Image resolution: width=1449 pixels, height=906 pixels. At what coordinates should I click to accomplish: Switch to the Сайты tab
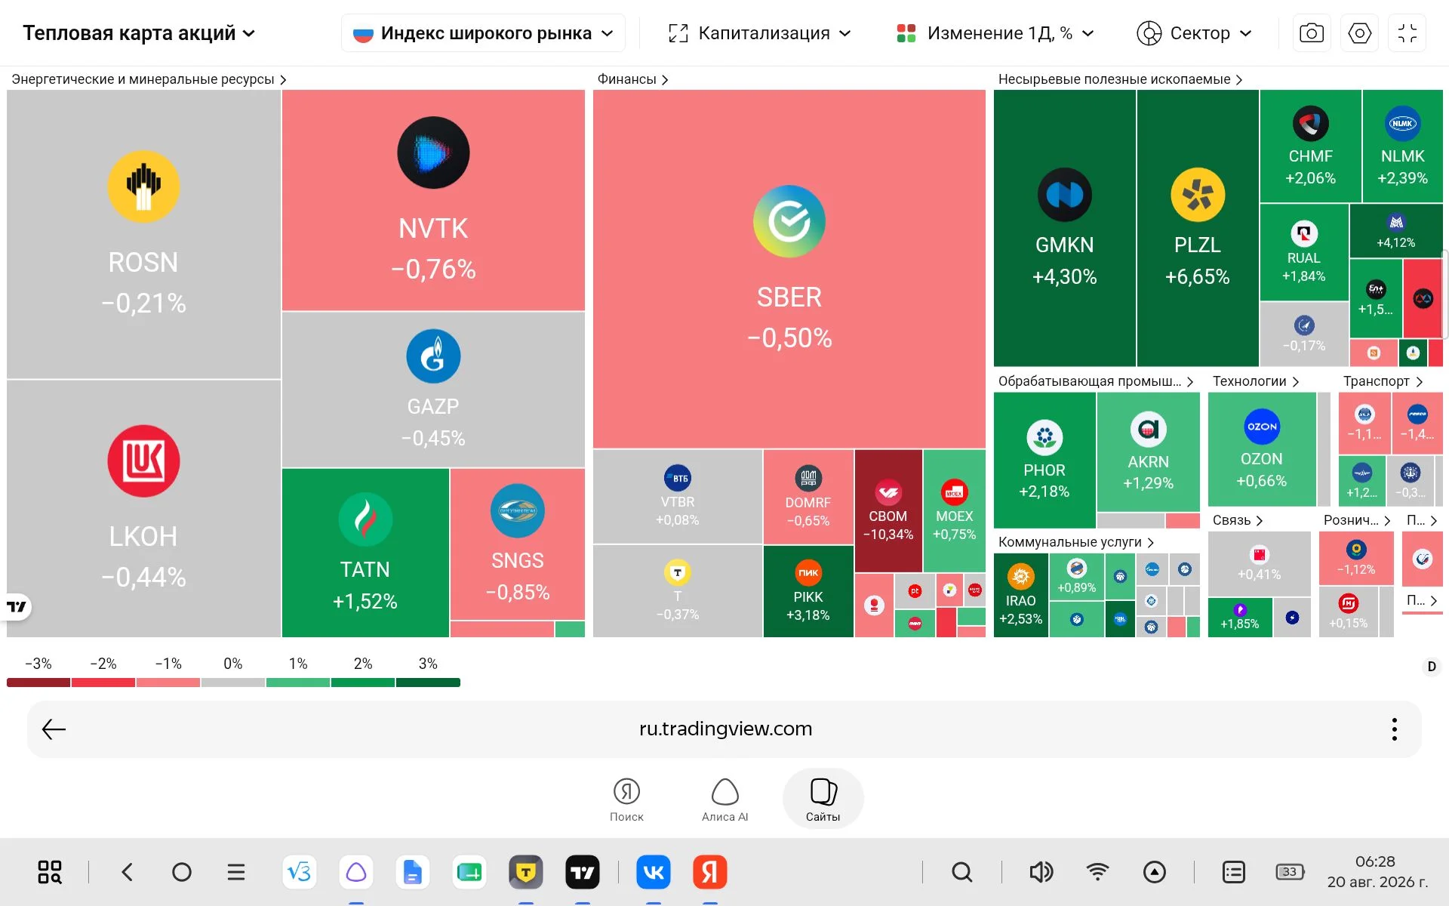(823, 800)
